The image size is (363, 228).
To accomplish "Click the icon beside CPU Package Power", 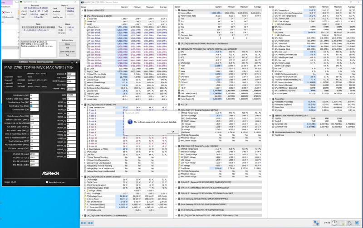I will [x=85, y=196].
